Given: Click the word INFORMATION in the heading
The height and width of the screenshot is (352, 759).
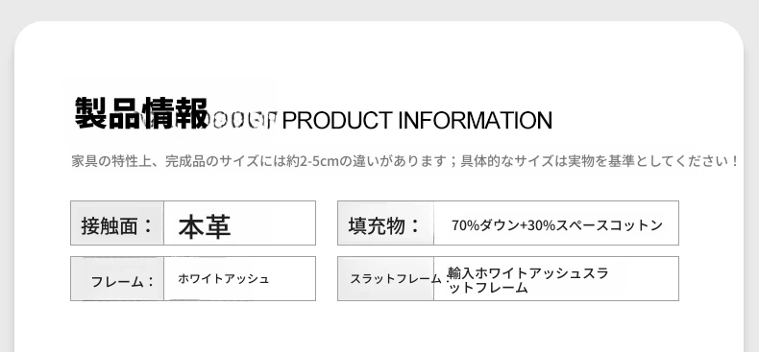Looking at the screenshot, I should click(475, 120).
